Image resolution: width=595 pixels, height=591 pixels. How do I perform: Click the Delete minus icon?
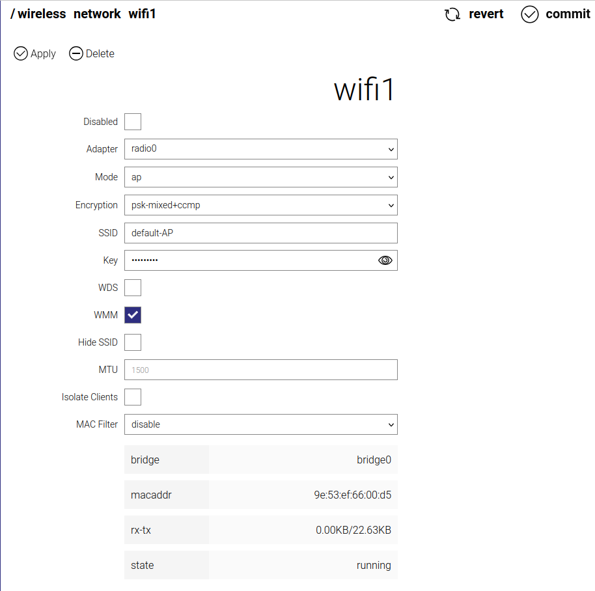(76, 53)
